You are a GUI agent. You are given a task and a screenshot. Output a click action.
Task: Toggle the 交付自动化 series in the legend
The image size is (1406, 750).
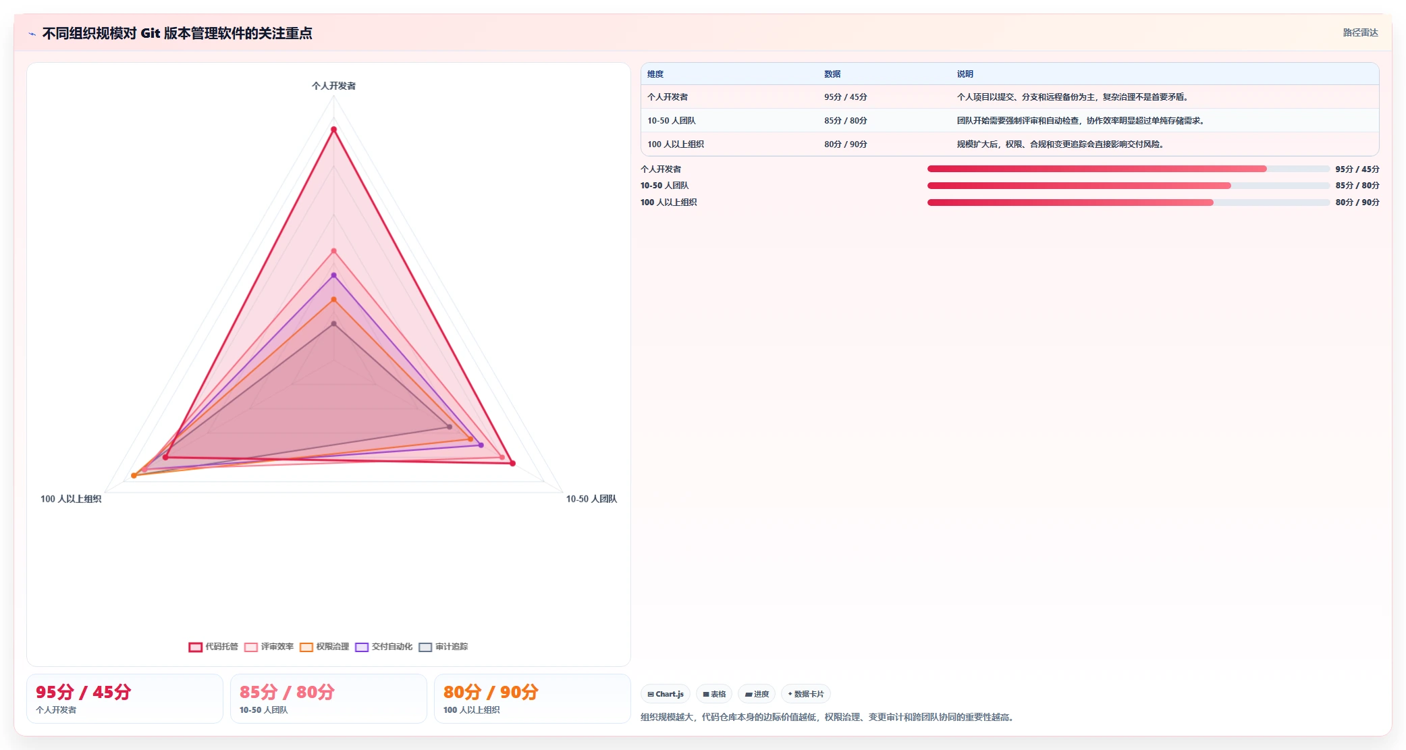383,647
